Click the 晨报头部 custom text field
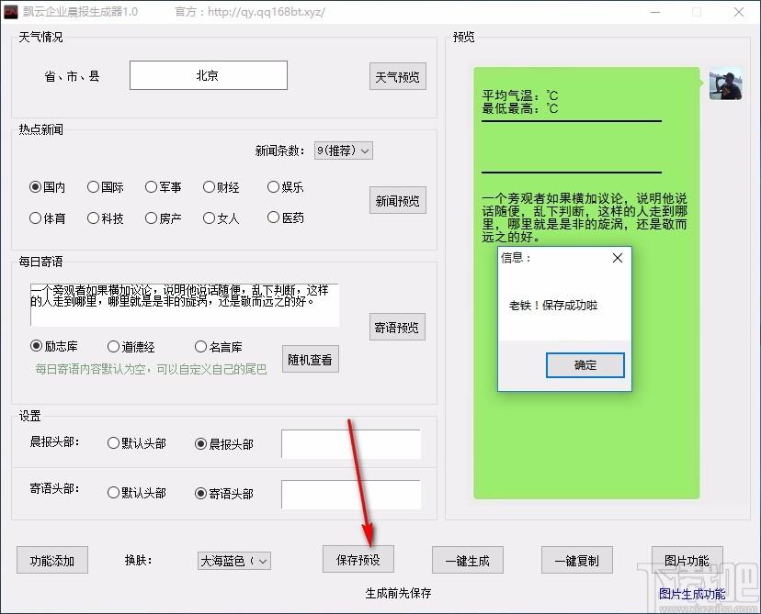 351,444
